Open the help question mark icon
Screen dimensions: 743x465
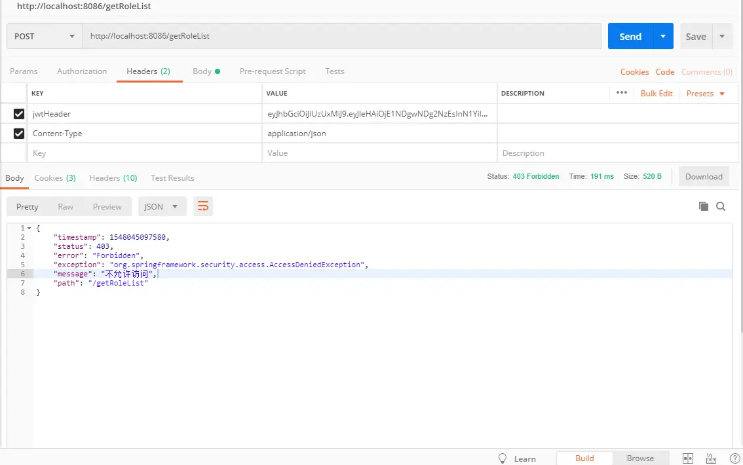tap(735, 458)
